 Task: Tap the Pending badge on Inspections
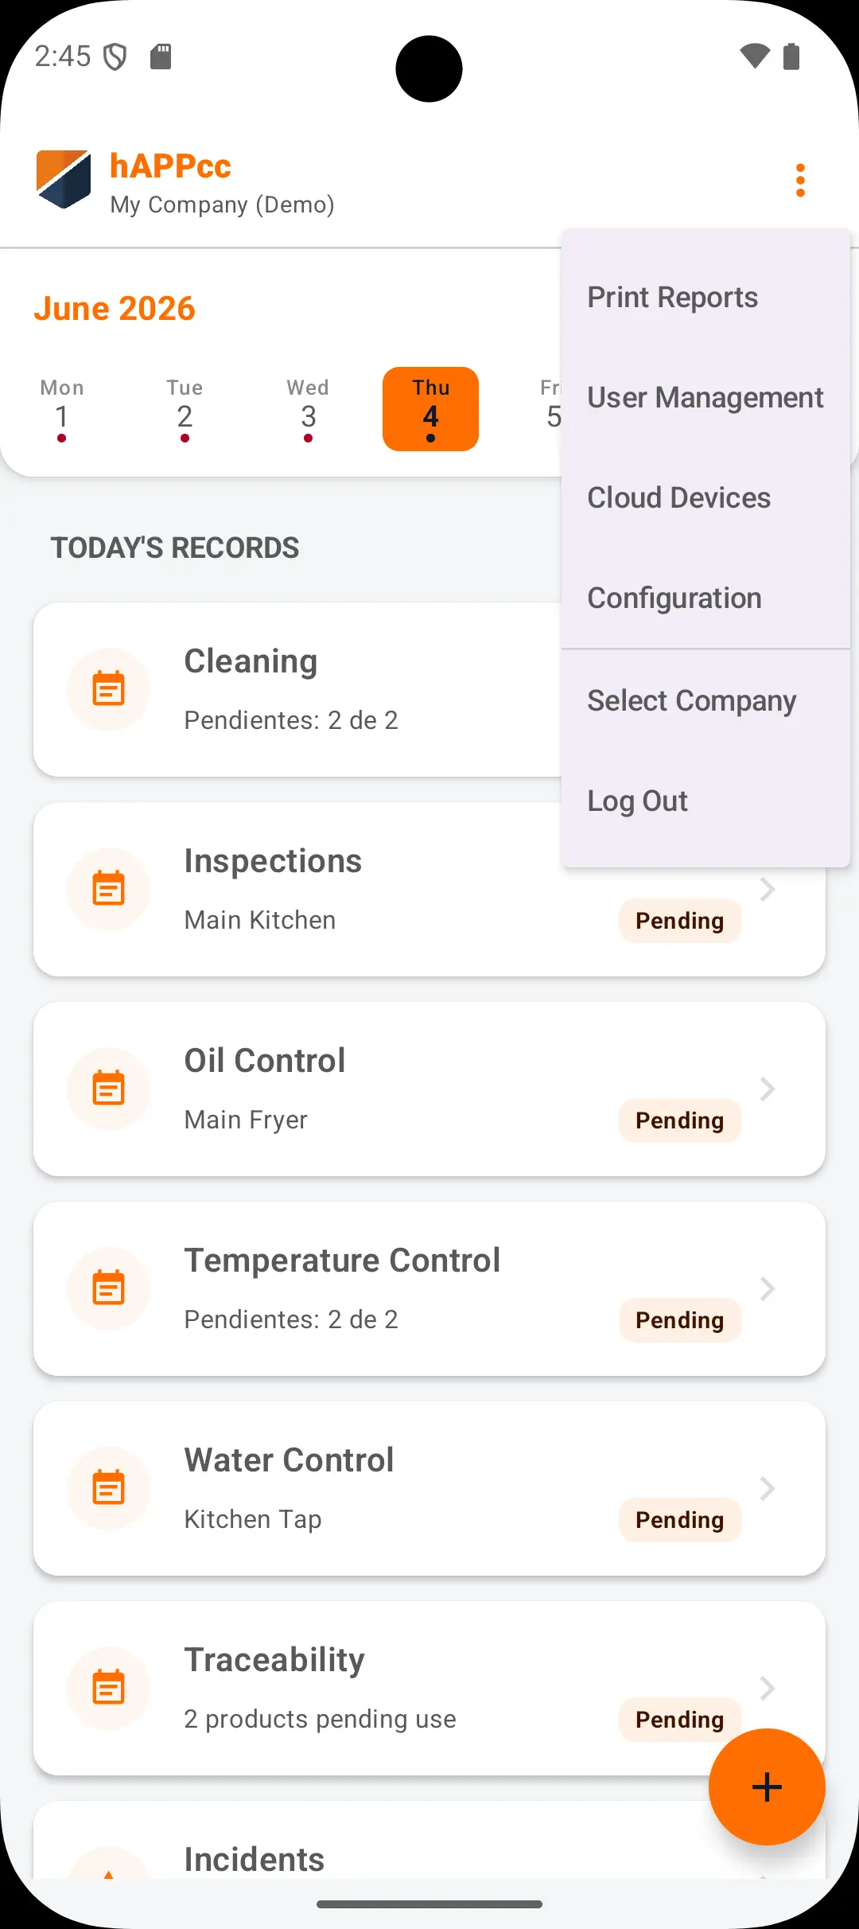(x=680, y=921)
